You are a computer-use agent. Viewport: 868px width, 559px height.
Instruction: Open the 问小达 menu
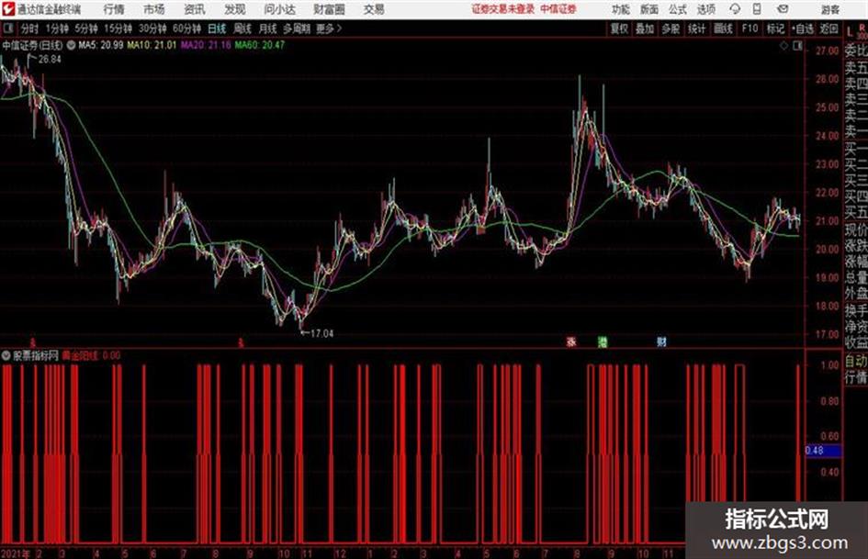(x=279, y=9)
